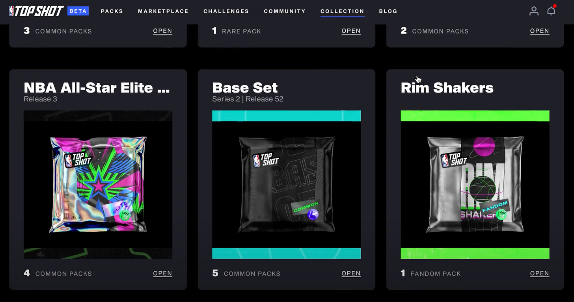Open the NBA All-Star Elite packs

pos(162,273)
